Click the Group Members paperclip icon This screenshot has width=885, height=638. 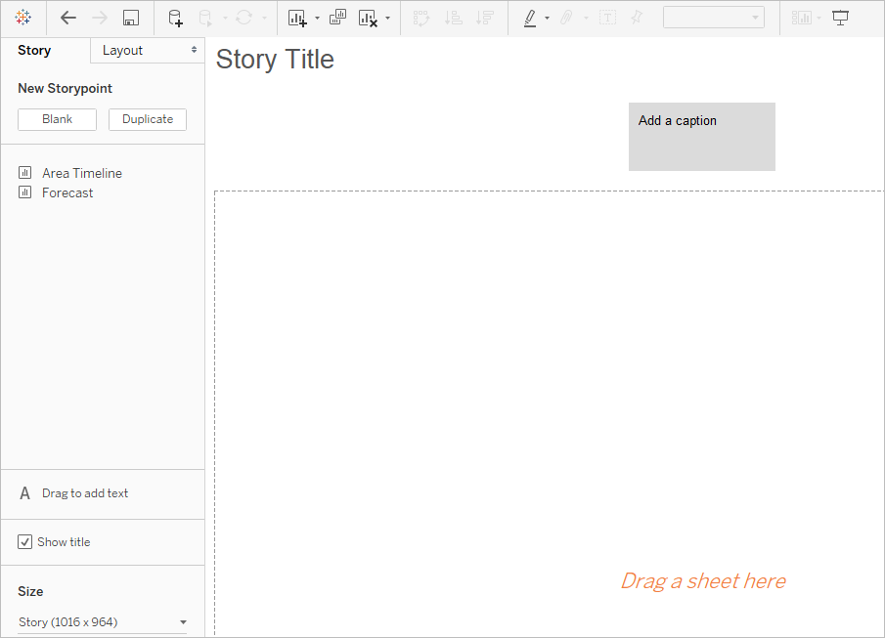coord(566,18)
